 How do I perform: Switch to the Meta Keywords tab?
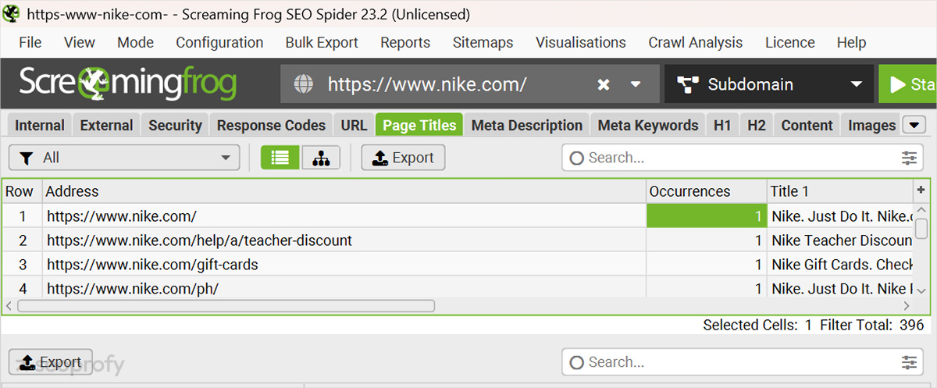[648, 125]
